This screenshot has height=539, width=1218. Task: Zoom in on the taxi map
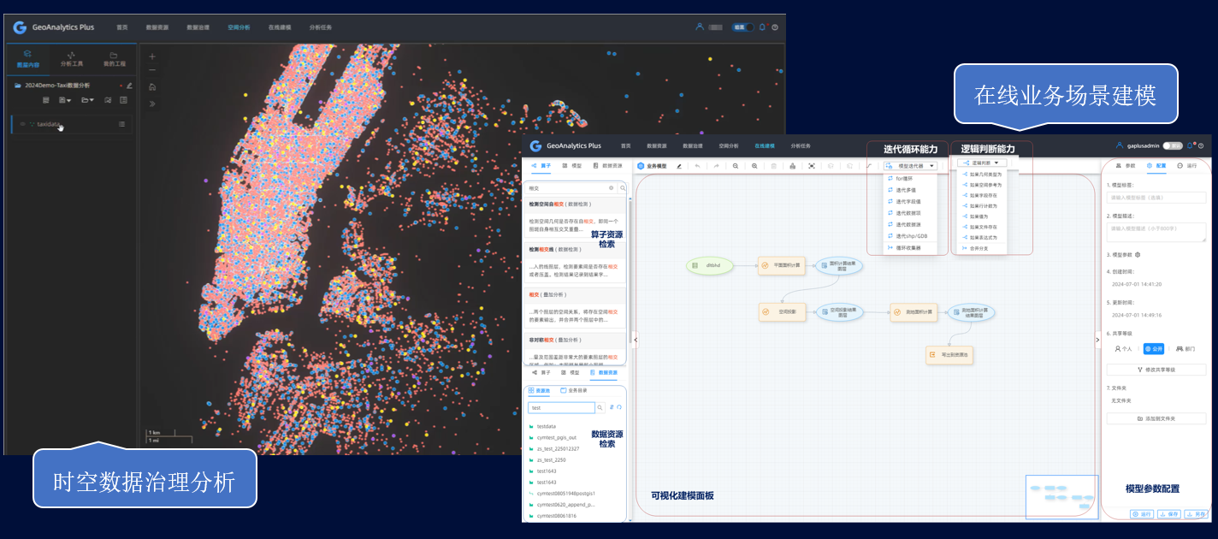(152, 56)
